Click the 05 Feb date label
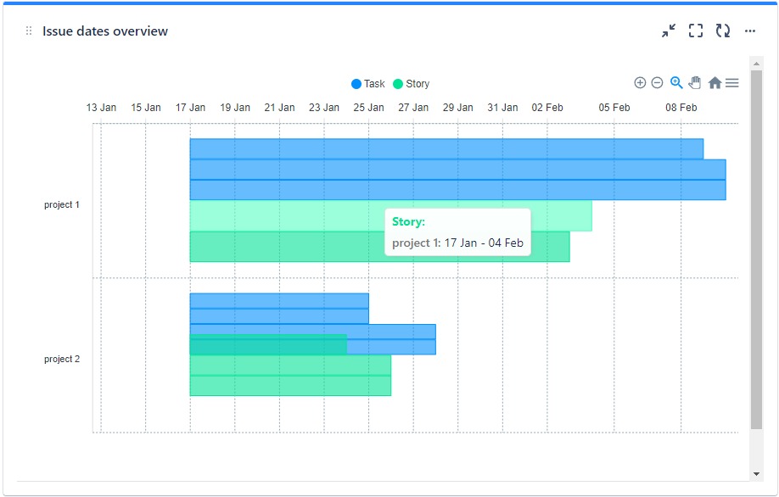The image size is (779, 497). 614,108
